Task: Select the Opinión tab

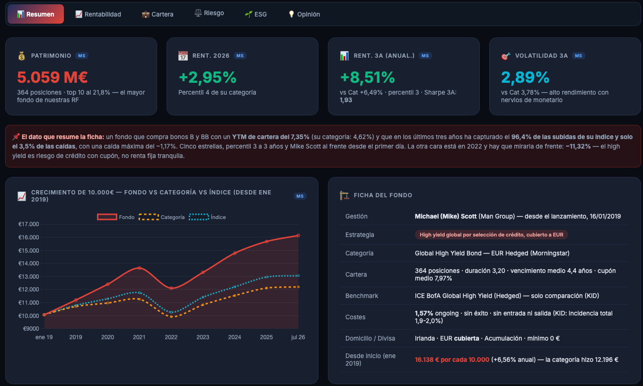Action: (x=304, y=14)
